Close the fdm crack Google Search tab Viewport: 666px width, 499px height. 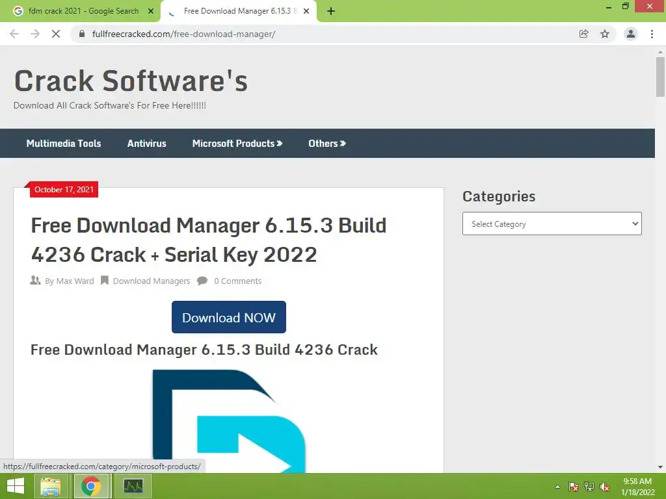point(151,12)
